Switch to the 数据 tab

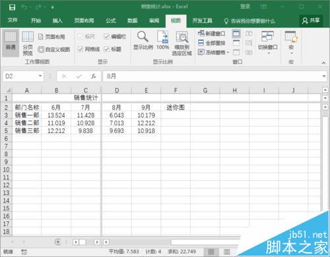(133, 20)
